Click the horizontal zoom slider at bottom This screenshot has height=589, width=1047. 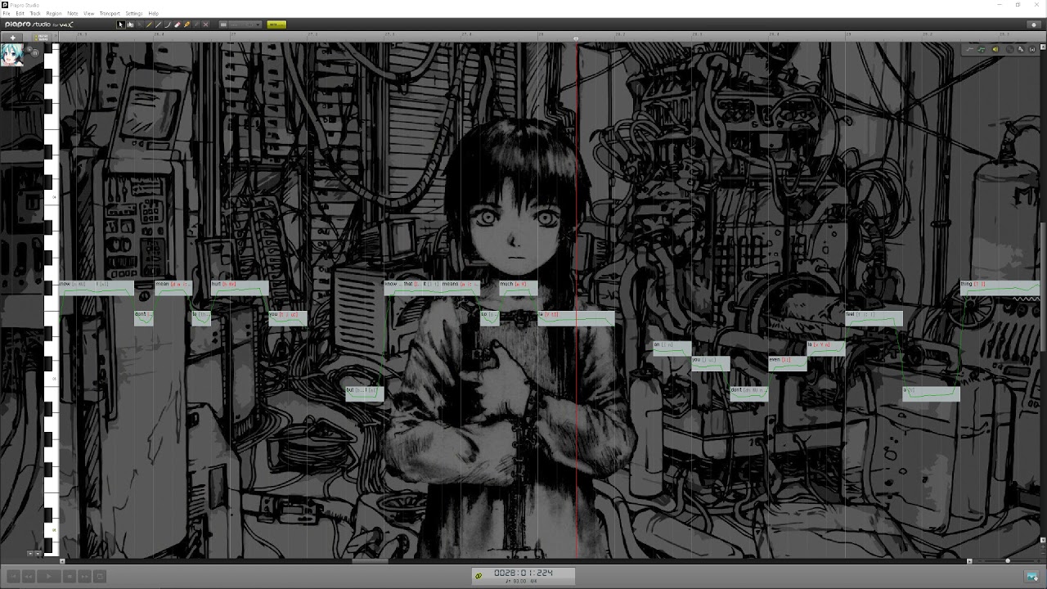1008,560
